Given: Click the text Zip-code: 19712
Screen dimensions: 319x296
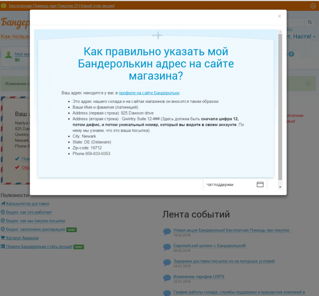Looking at the screenshot, I should point(87,148).
